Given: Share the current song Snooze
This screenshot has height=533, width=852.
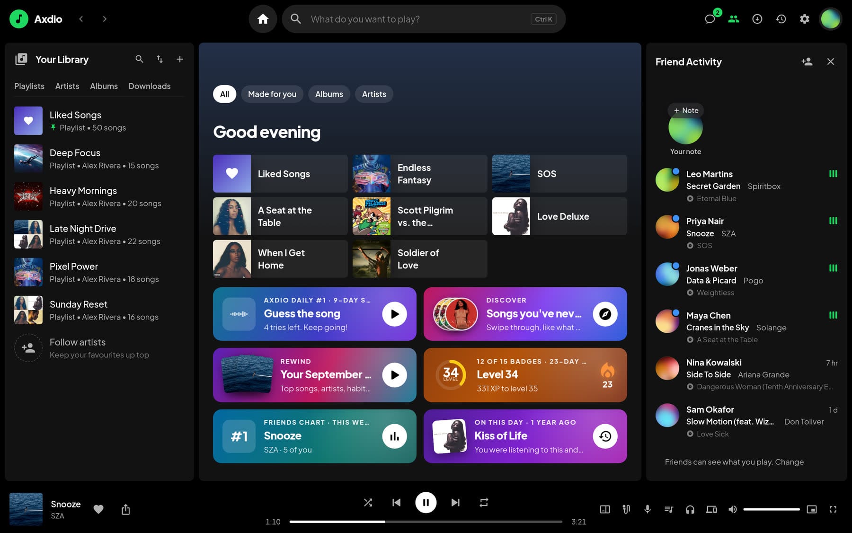Looking at the screenshot, I should (125, 509).
